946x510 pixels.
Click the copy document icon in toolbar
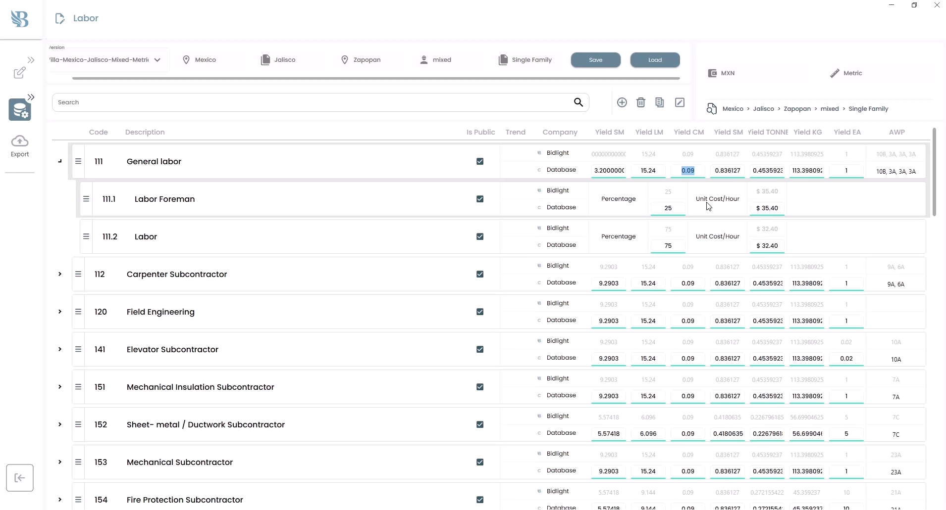pyautogui.click(x=660, y=102)
